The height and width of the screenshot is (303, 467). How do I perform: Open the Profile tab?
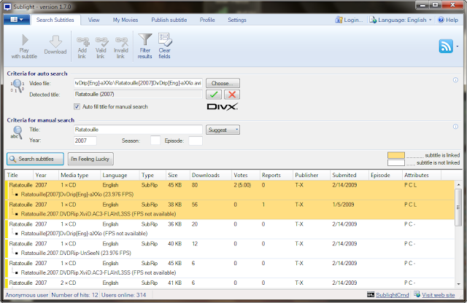click(207, 20)
